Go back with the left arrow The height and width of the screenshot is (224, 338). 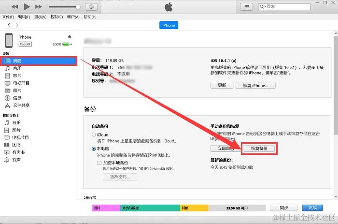[9, 25]
